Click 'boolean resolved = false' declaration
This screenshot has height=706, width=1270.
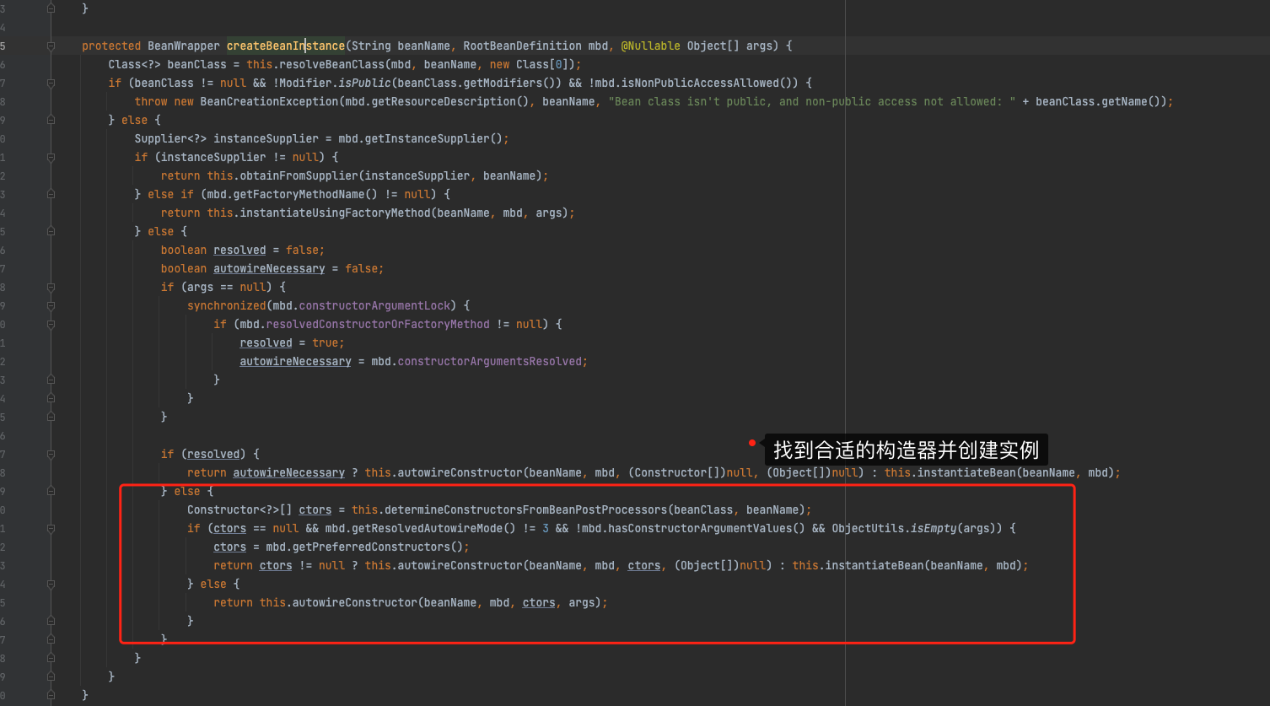(243, 251)
